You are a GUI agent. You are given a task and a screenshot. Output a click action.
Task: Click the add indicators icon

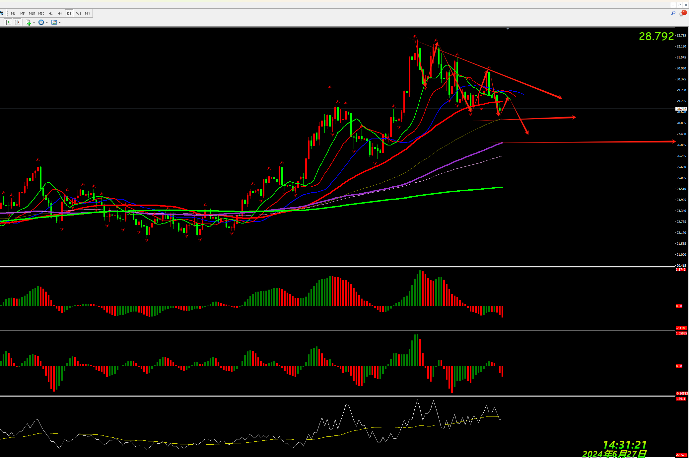point(29,22)
